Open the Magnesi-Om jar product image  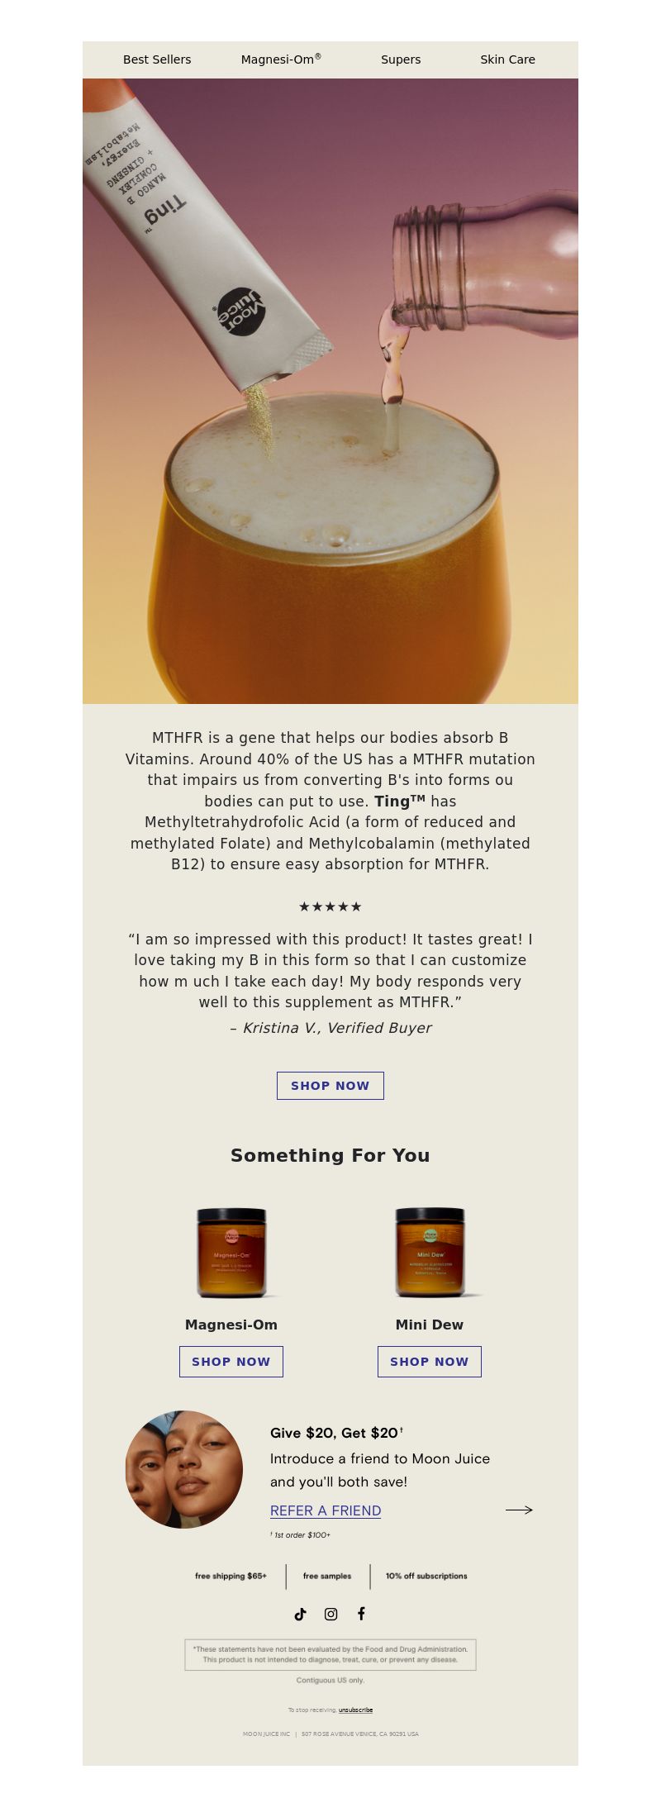[x=231, y=1253]
